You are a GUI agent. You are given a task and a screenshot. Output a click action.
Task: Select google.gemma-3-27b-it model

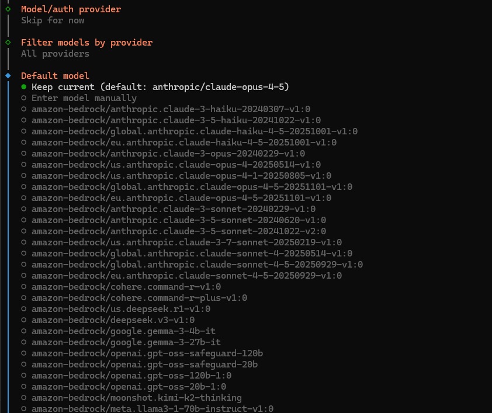(x=126, y=342)
